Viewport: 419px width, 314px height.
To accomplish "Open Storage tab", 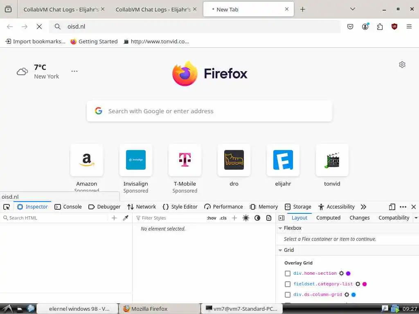I will [x=298, y=207].
